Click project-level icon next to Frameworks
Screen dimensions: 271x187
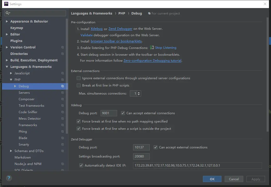point(62,125)
